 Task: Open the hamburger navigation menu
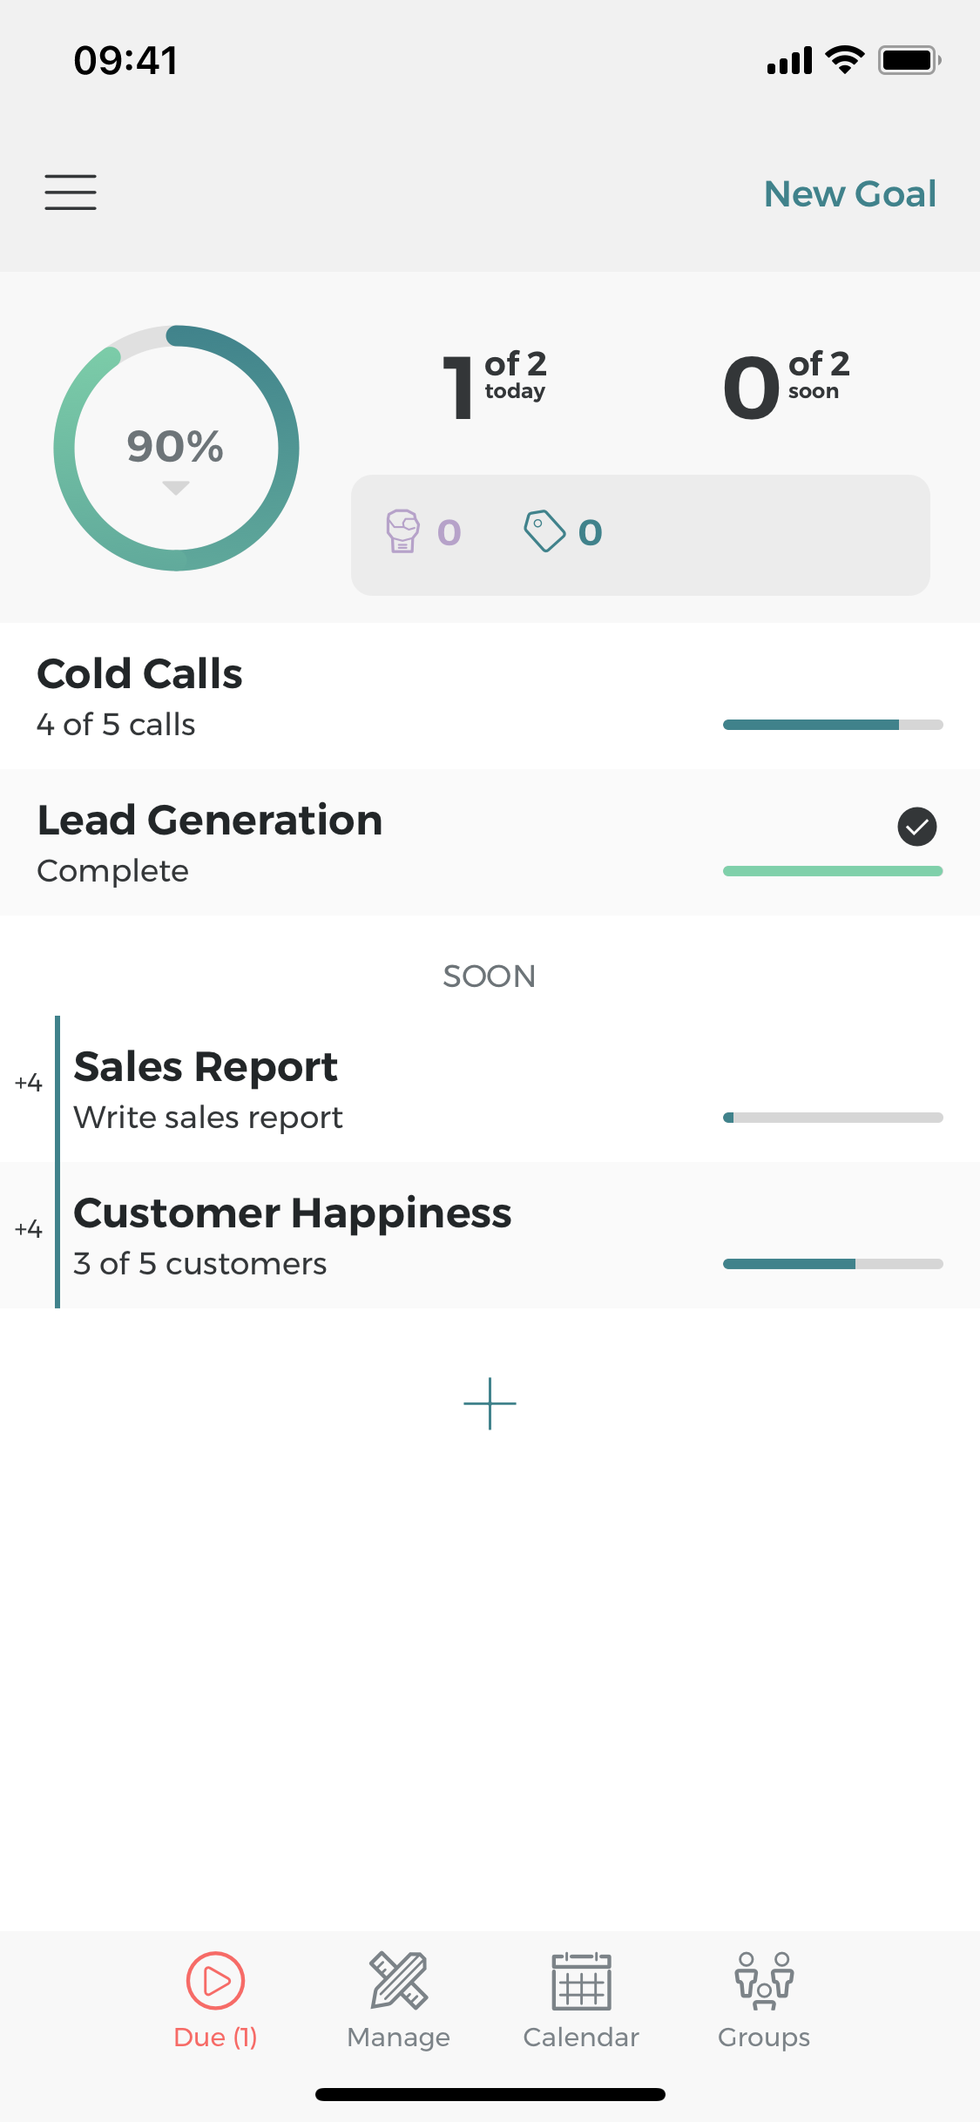[x=70, y=193]
